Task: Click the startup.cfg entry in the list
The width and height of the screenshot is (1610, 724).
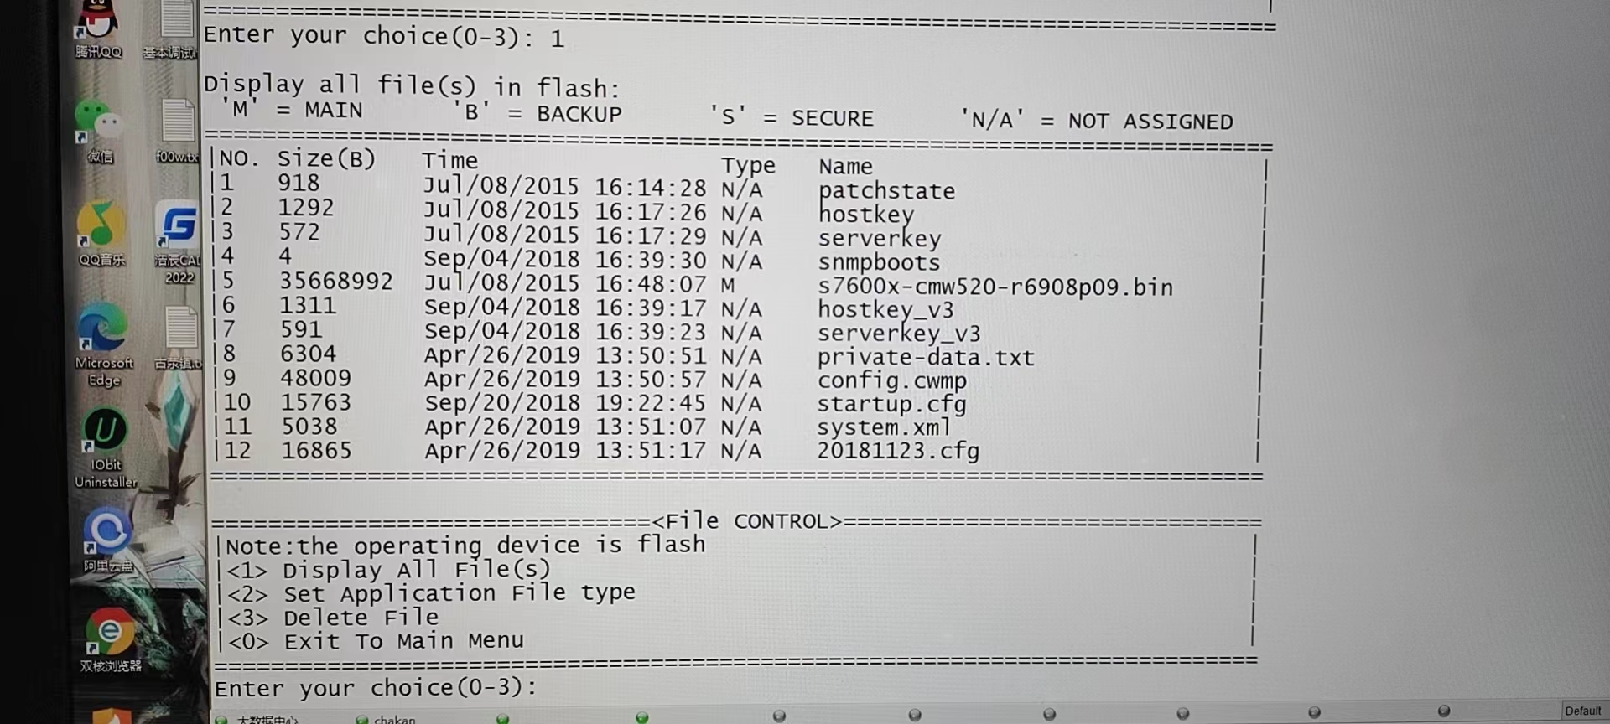Action: click(891, 405)
